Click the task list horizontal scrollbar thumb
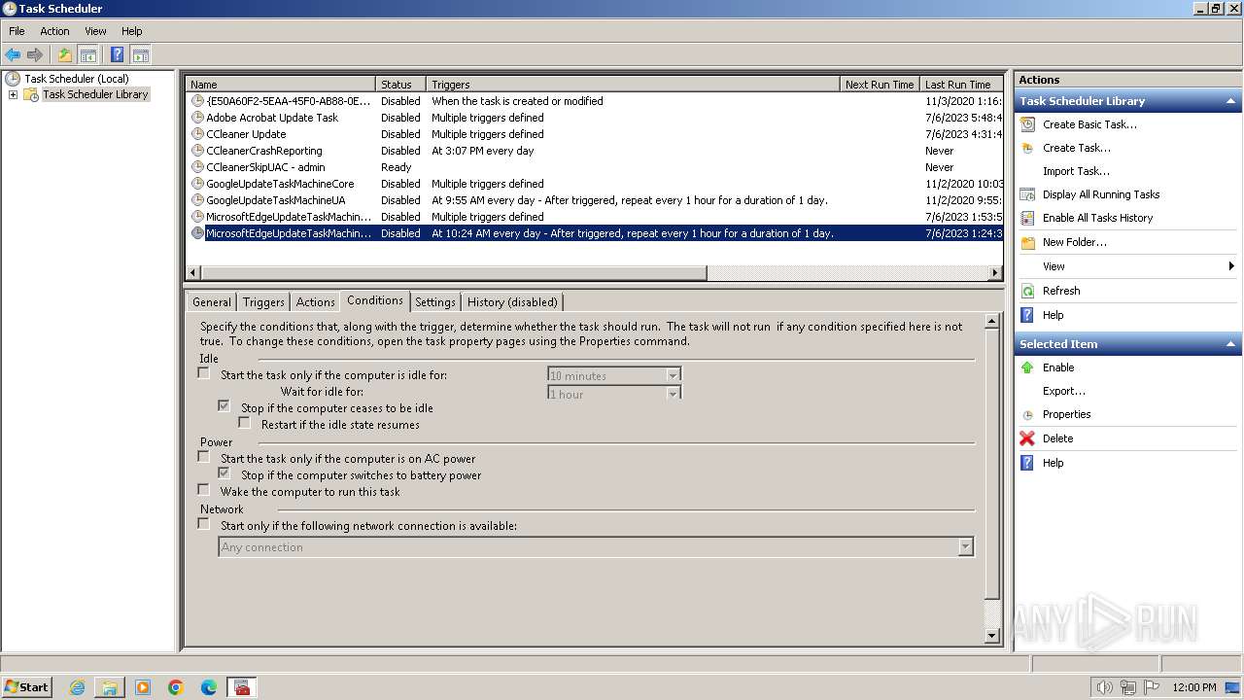 click(x=454, y=273)
